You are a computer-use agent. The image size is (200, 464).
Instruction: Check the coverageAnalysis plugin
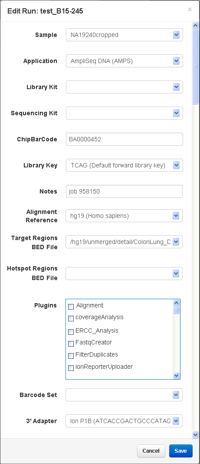(x=71, y=318)
